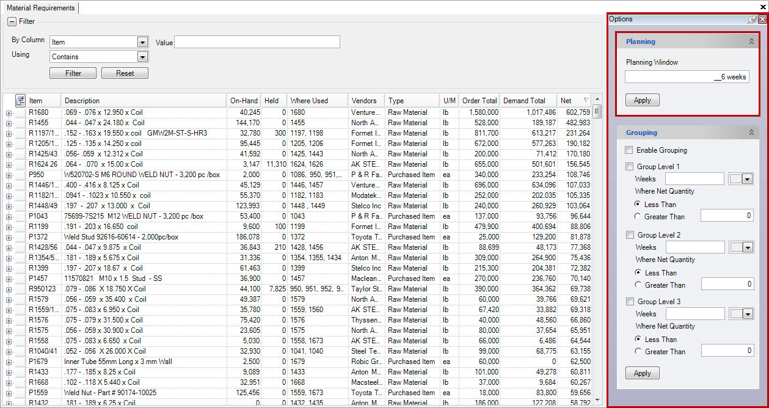The width and height of the screenshot is (769, 408).
Task: Open the By Column dropdown
Action: [x=142, y=42]
